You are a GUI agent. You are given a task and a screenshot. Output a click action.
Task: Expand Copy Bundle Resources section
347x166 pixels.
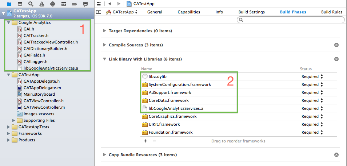pos(105,155)
